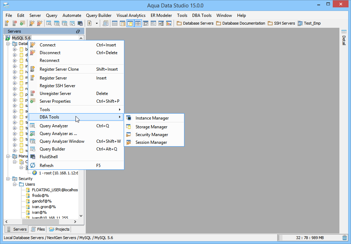Select MySQL 5.6 server node
This screenshot has height=244, width=351.
click(21, 38)
